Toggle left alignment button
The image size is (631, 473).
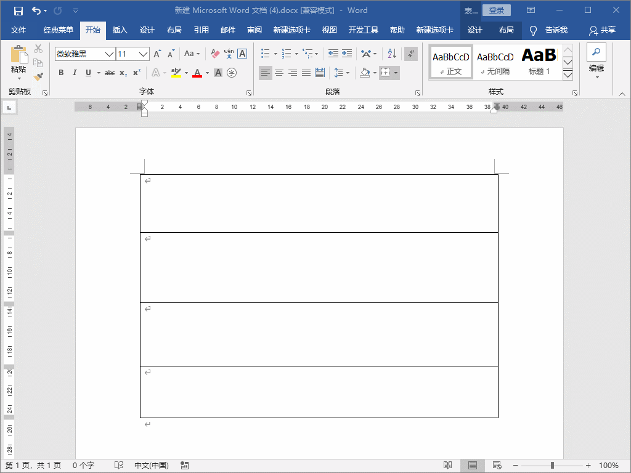(x=266, y=73)
